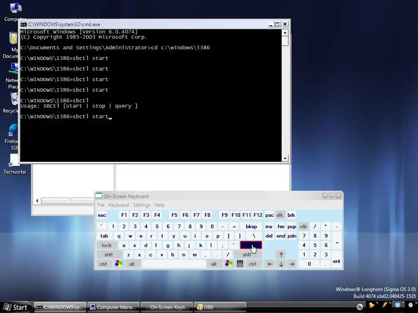Click the highlighted enter key on keyboard
Screen dimensions: 418x313
pyautogui.click(x=251, y=245)
